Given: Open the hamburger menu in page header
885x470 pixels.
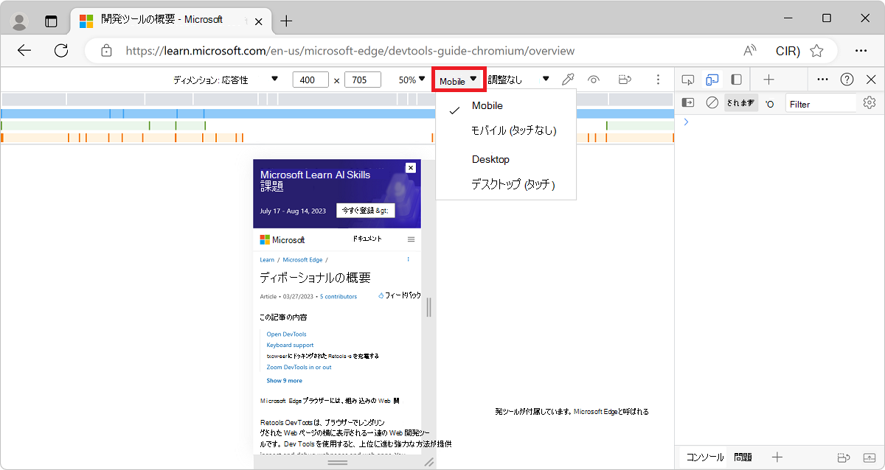Looking at the screenshot, I should (411, 239).
